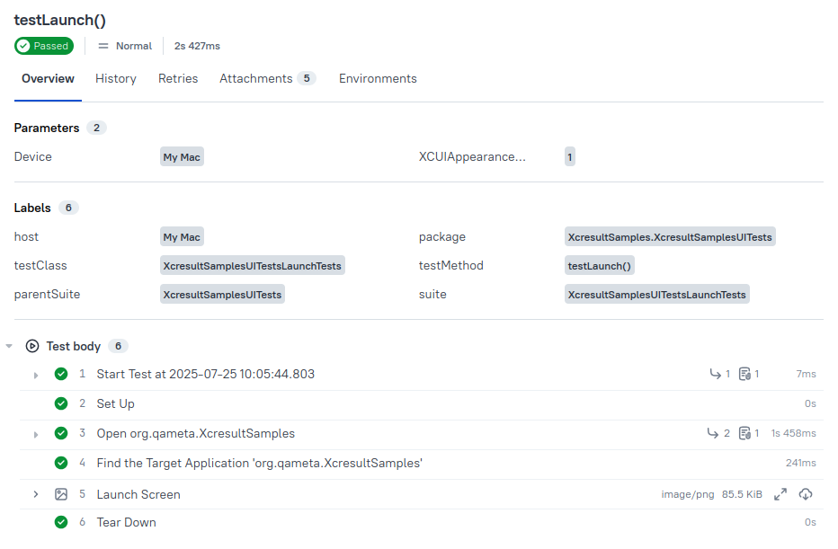Click the Test body play-circle icon
The width and height of the screenshot is (838, 549).
point(32,347)
